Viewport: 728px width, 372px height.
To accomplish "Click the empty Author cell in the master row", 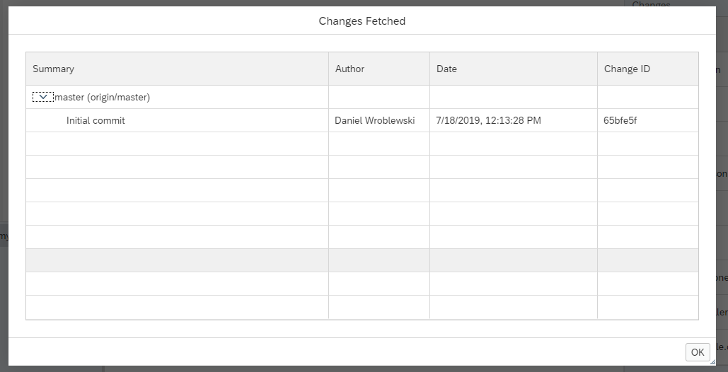I will pyautogui.click(x=379, y=97).
